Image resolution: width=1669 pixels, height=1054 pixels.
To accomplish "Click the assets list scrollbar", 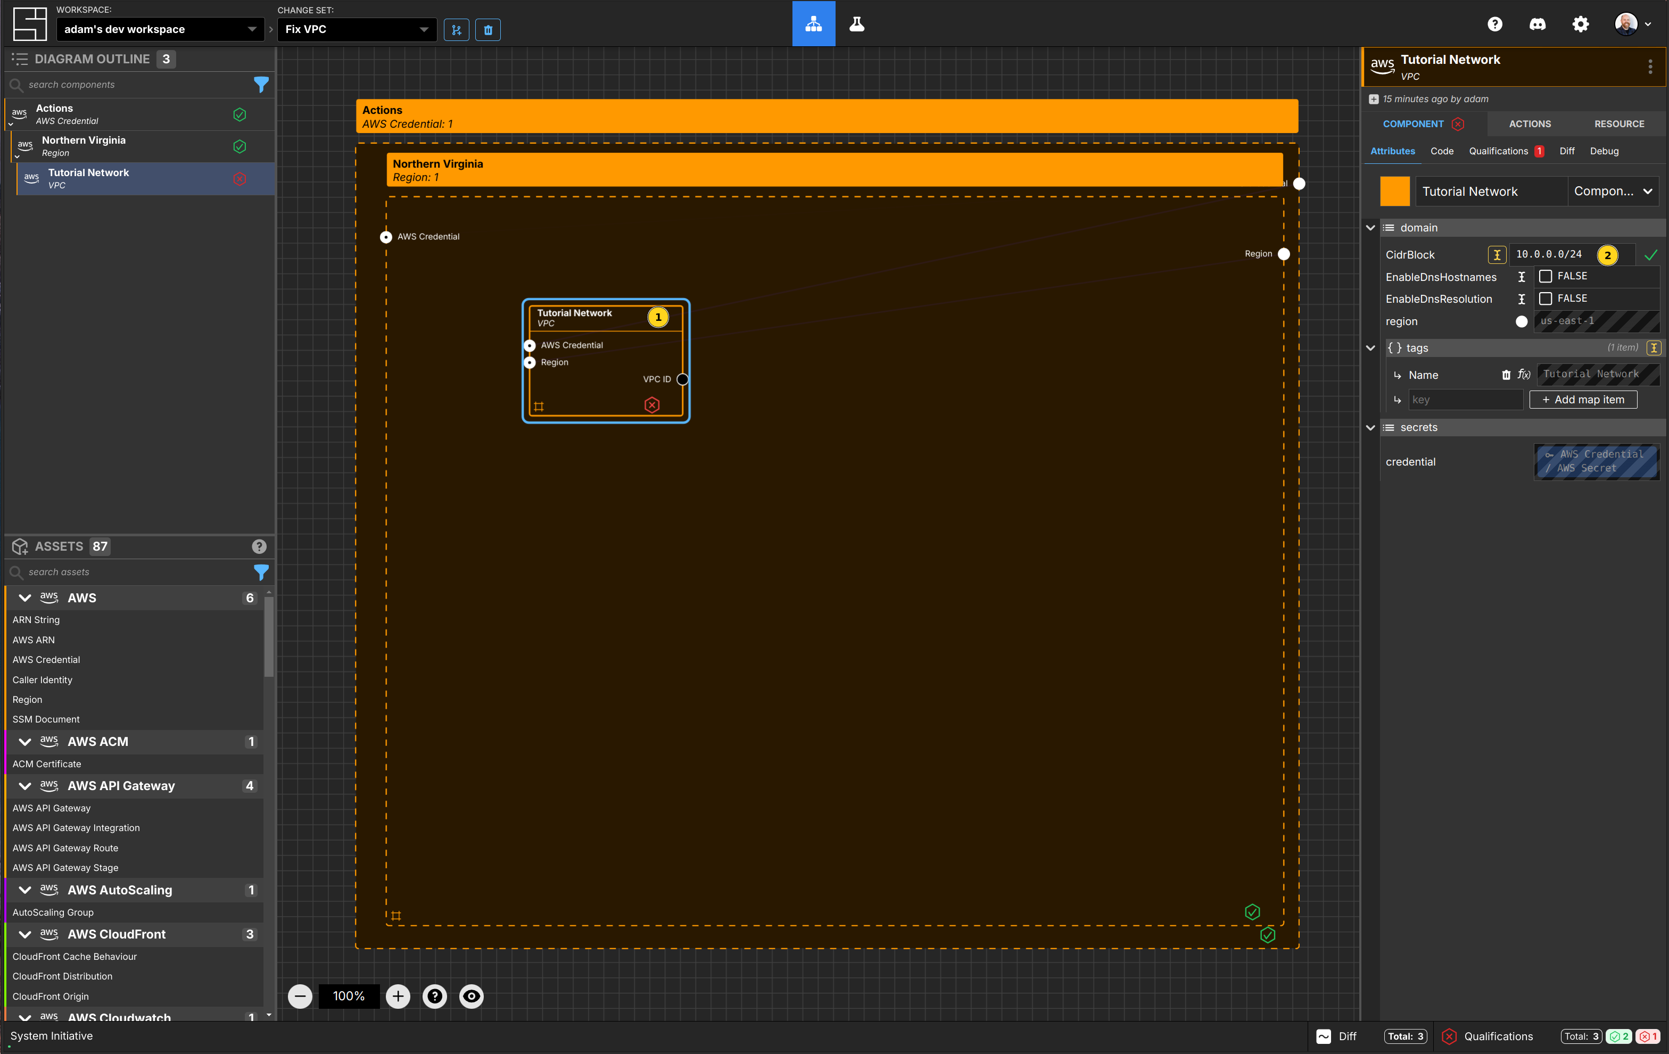I will tap(269, 636).
